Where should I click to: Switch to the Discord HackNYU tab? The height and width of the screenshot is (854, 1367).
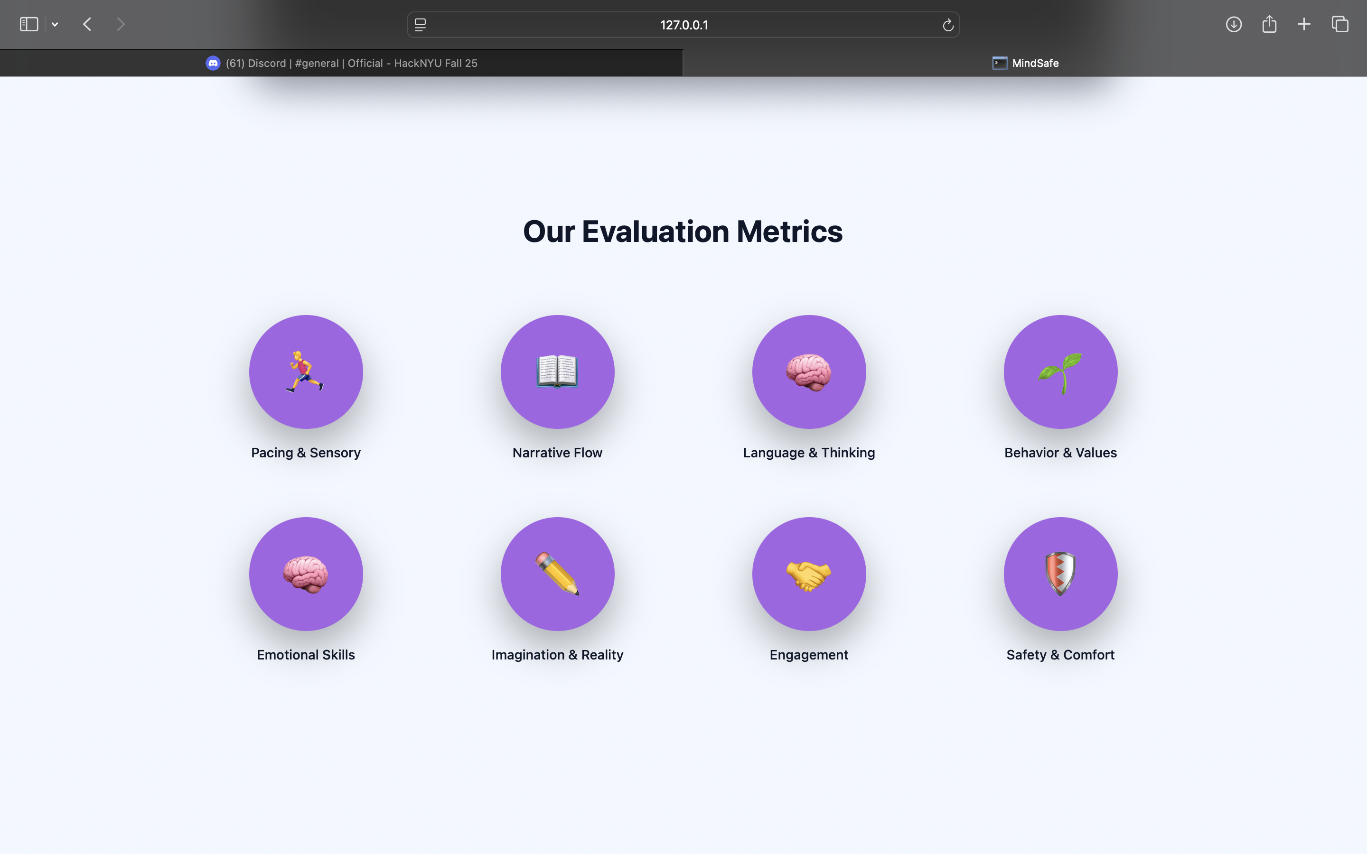click(341, 63)
